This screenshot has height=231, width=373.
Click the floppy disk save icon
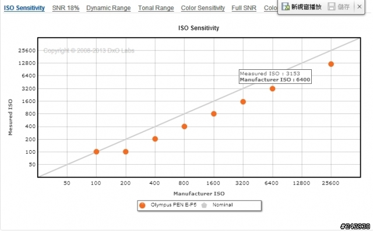coord(332,6)
